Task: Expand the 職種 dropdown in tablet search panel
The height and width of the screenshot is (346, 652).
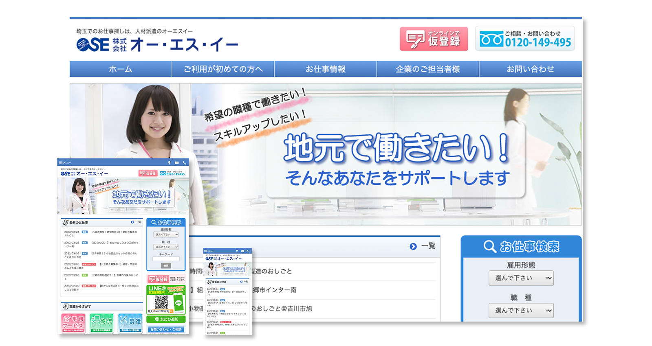Action: tap(166, 247)
